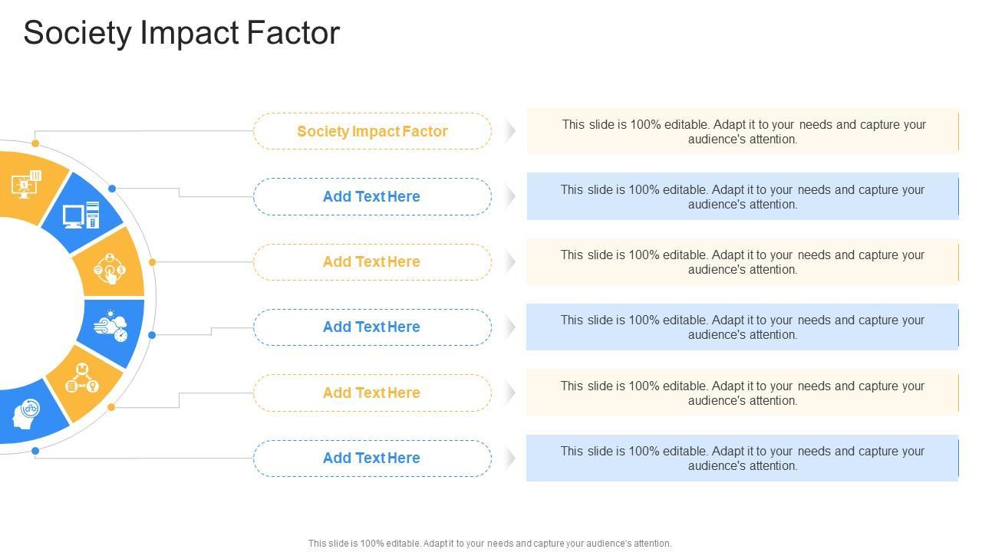Select the middle blue Add Text Here pill
982x552 pixels.
pos(372,327)
